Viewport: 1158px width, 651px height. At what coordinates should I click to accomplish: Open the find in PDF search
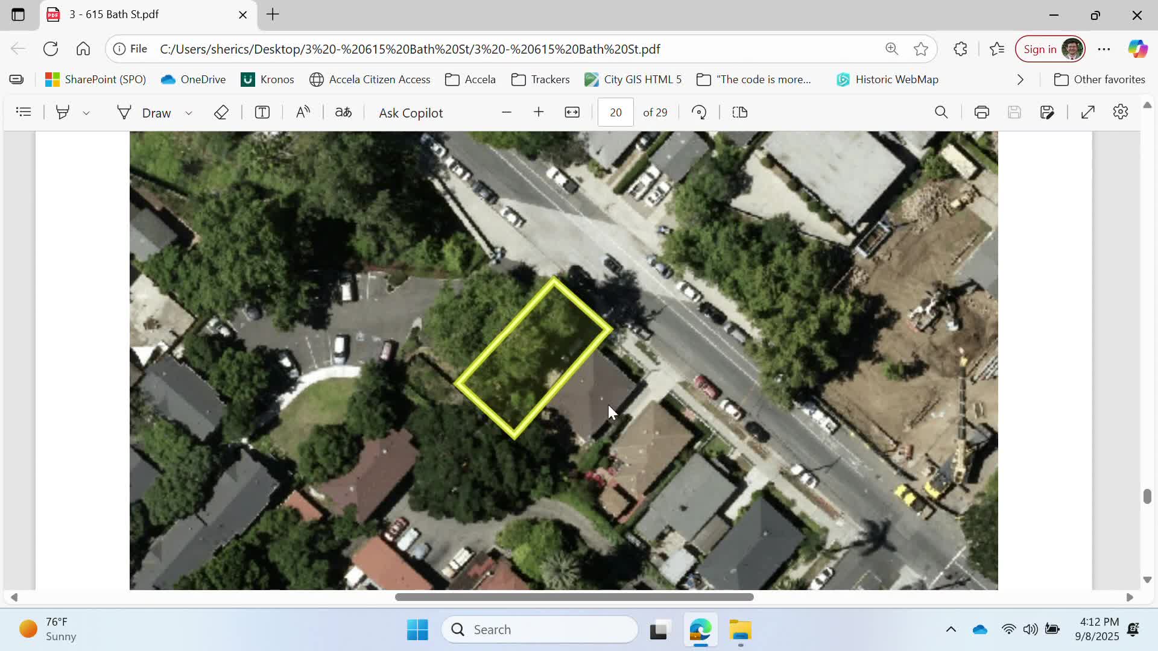[x=941, y=112]
